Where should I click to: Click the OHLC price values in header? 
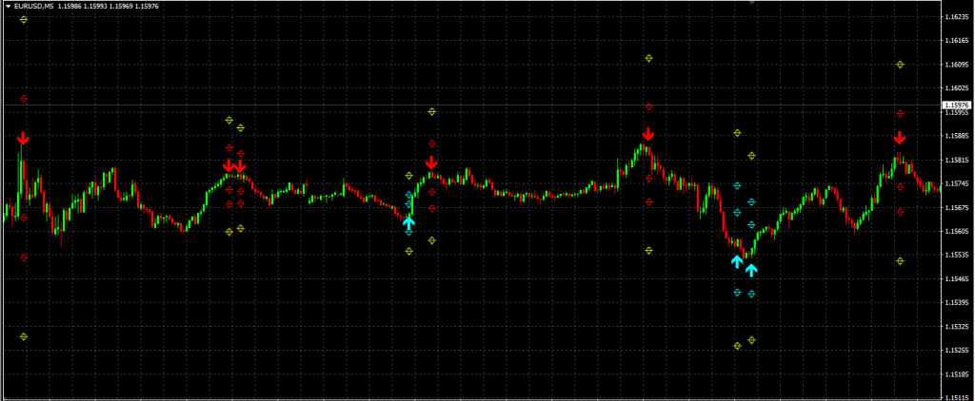[108, 7]
